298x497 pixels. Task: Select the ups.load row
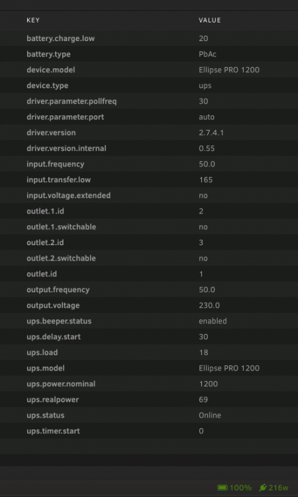[149, 353]
